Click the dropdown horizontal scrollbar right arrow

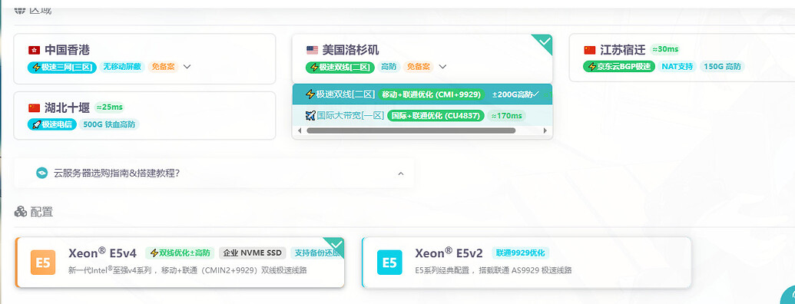tap(545, 131)
